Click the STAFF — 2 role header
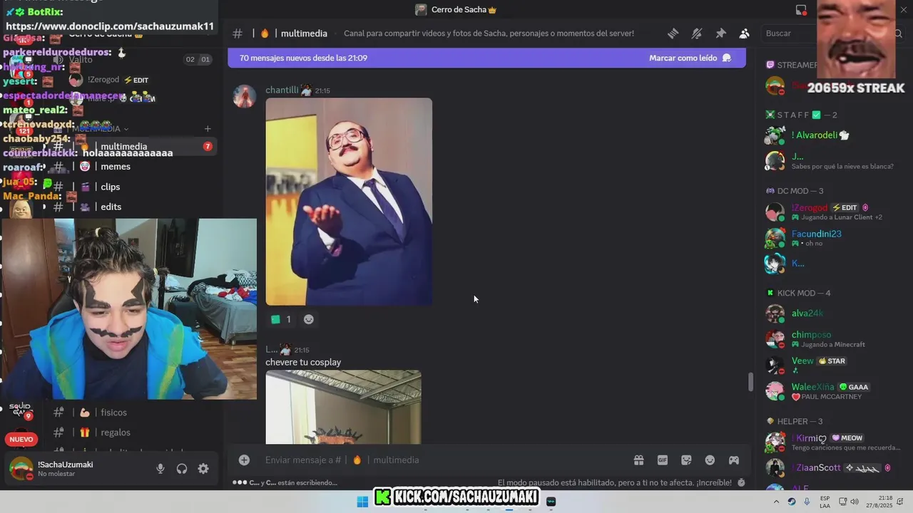 [x=802, y=115]
